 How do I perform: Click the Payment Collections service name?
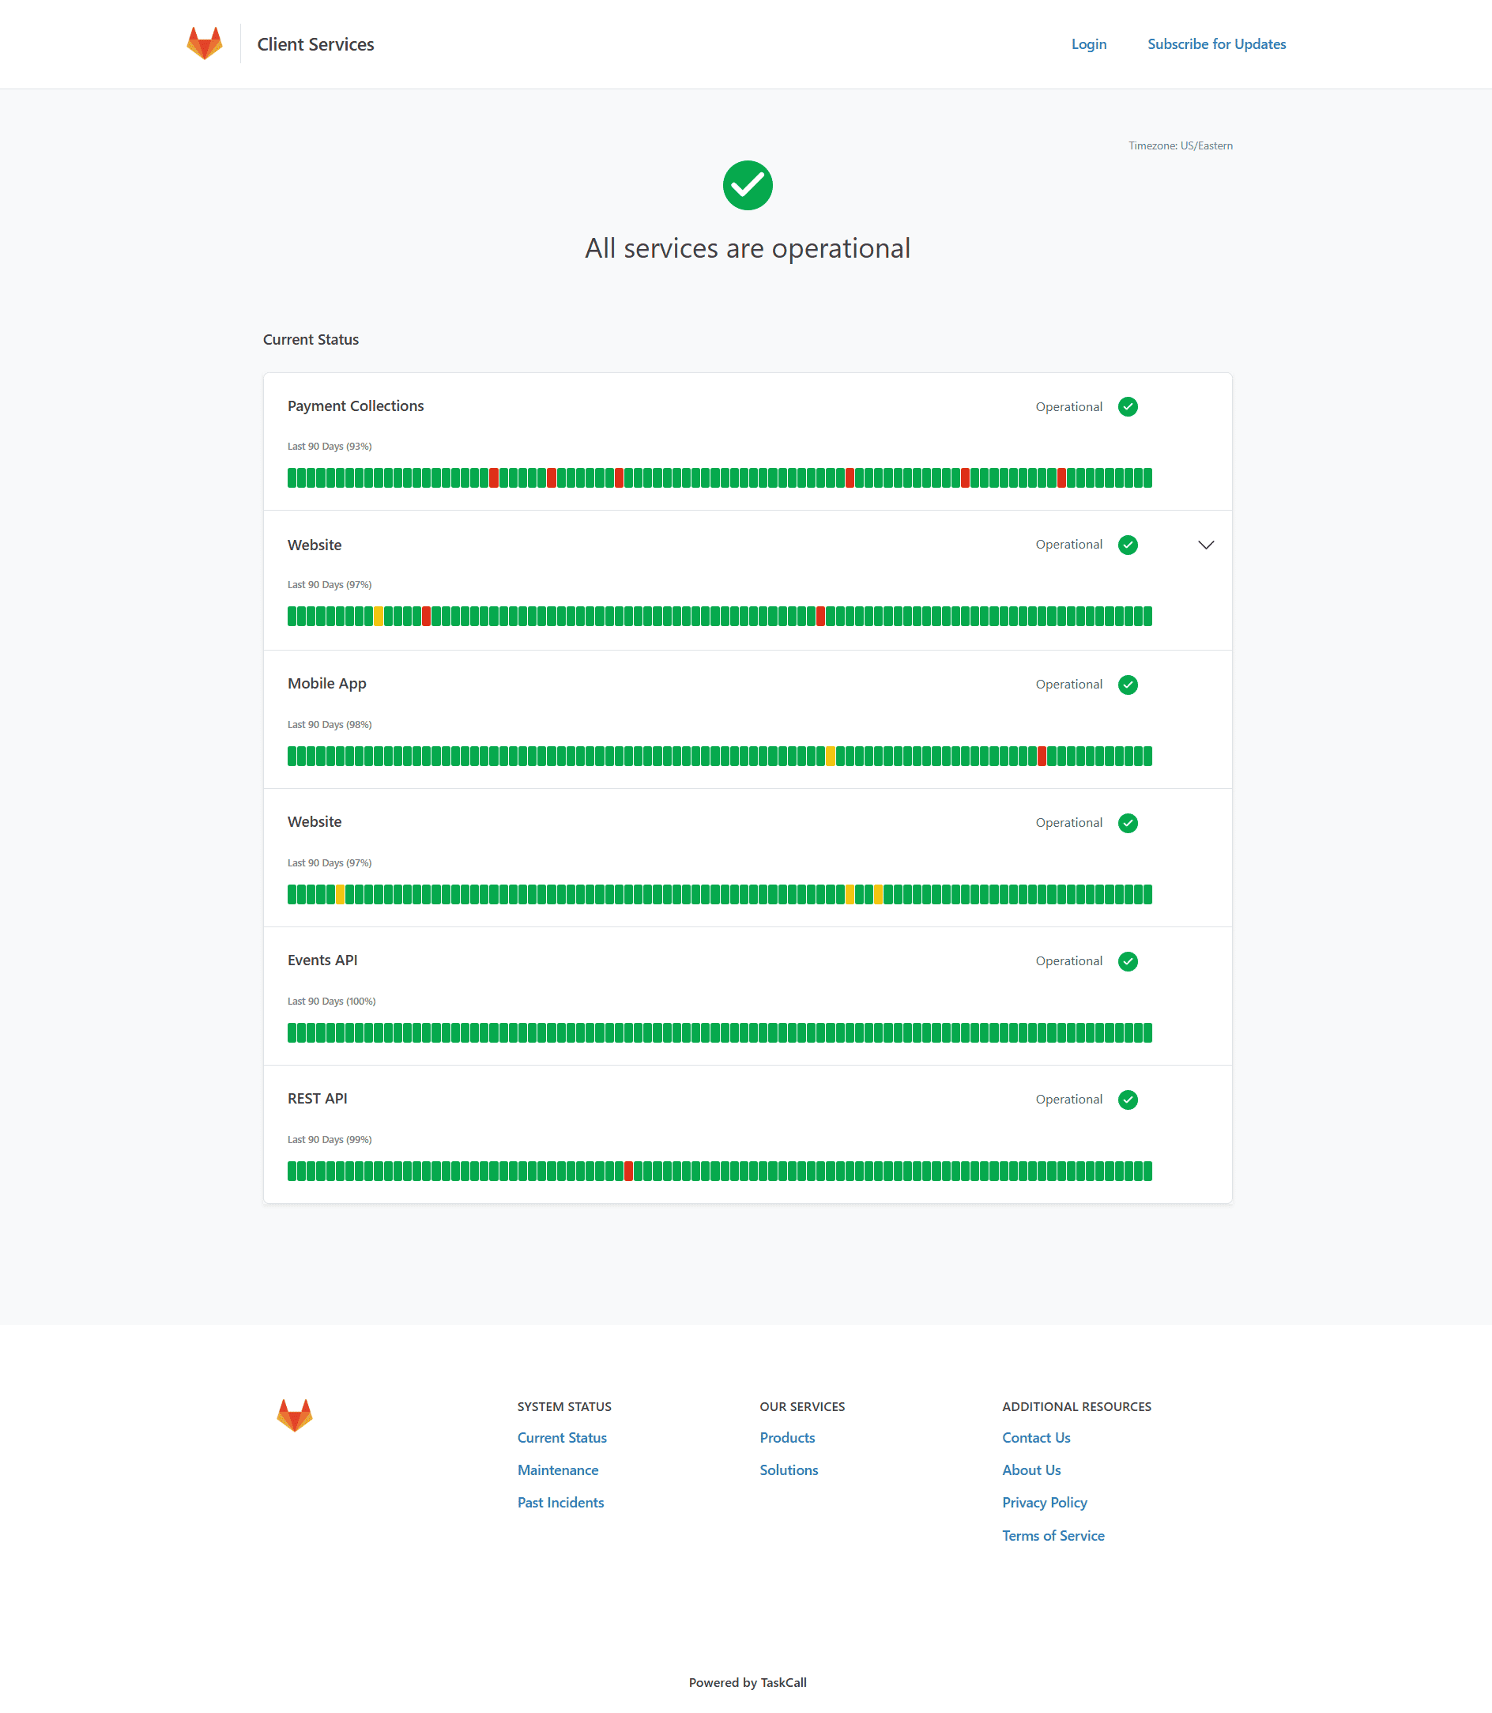[x=356, y=406]
